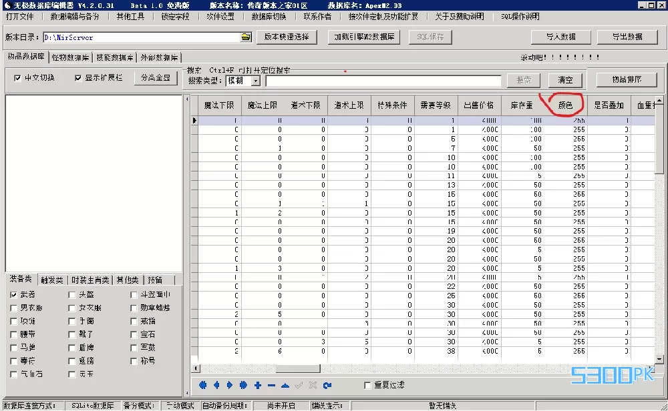Click the 清空 button
The height and width of the screenshot is (411, 668).
click(565, 79)
